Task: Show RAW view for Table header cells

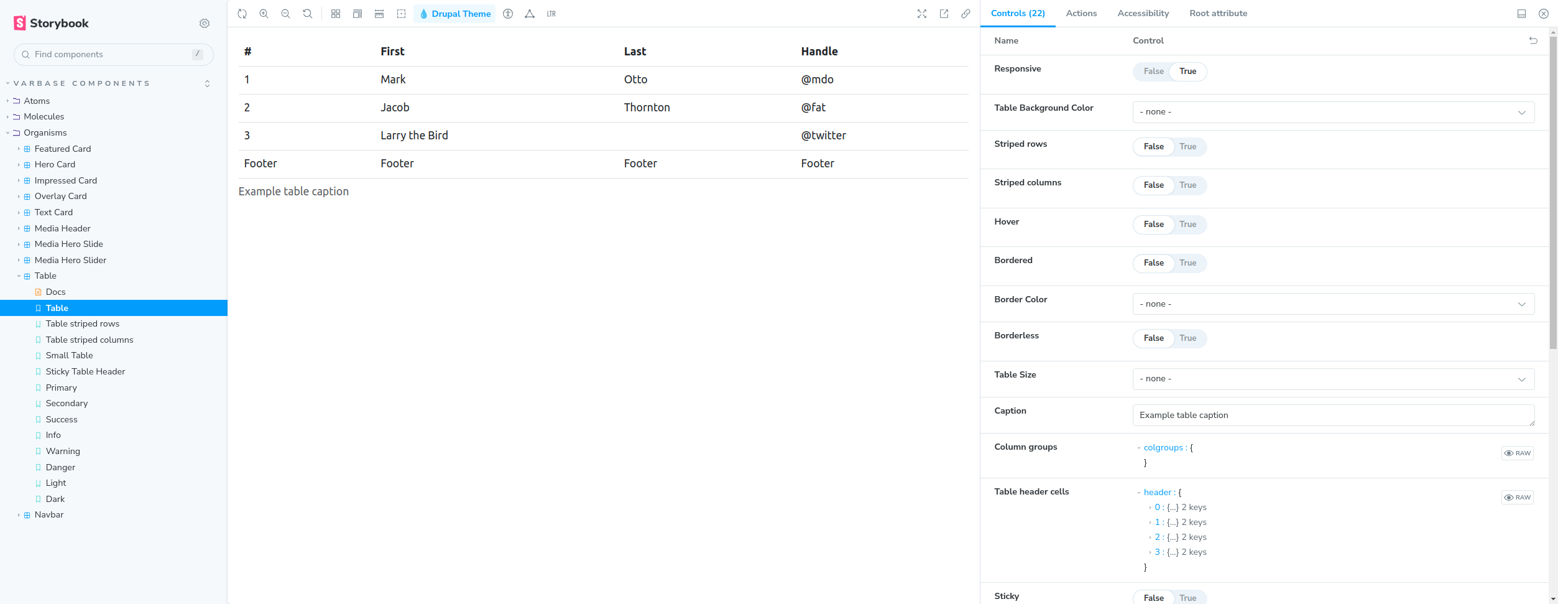Action: pyautogui.click(x=1518, y=497)
